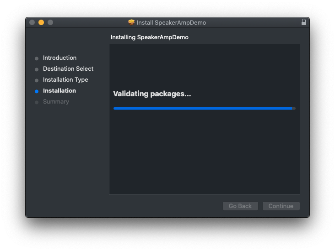Select the Introduction step in sidebar
The image size is (335, 251).
[x=59, y=58]
